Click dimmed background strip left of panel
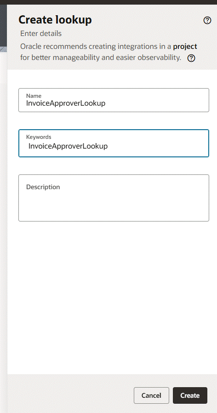This screenshot has width=217, height=413. 3,211
